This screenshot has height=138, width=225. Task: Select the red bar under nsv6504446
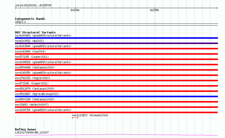[x=116, y=70]
